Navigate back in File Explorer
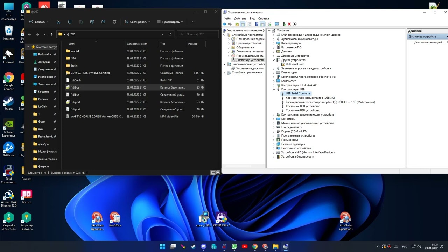This screenshot has height=252, width=448. (x=29, y=34)
